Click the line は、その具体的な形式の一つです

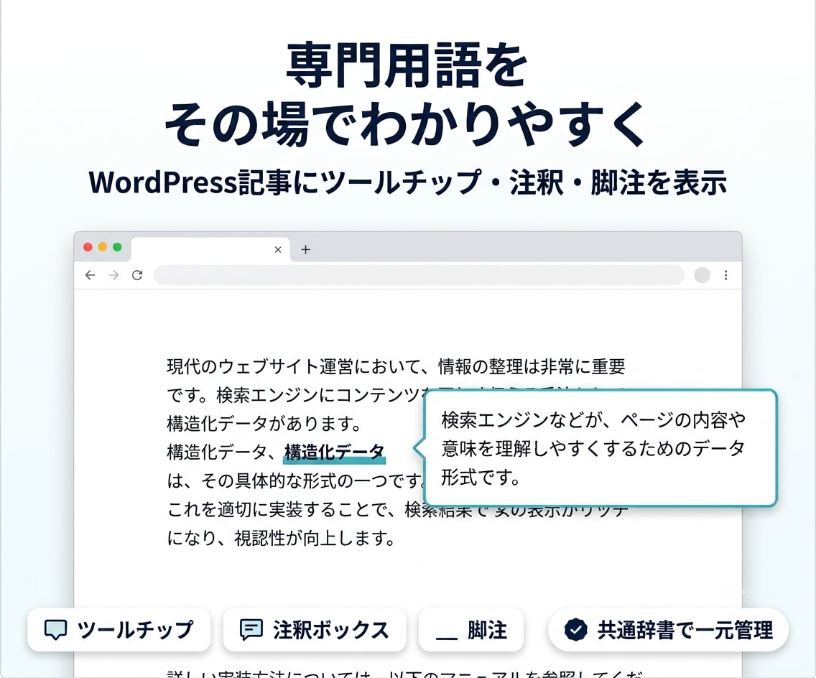click(295, 480)
